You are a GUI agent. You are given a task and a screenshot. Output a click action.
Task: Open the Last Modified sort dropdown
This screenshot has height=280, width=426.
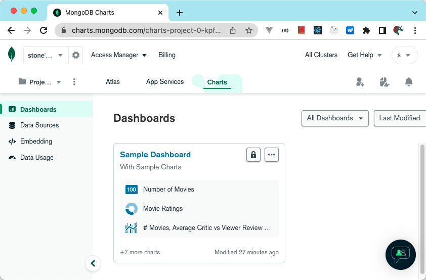tap(400, 118)
